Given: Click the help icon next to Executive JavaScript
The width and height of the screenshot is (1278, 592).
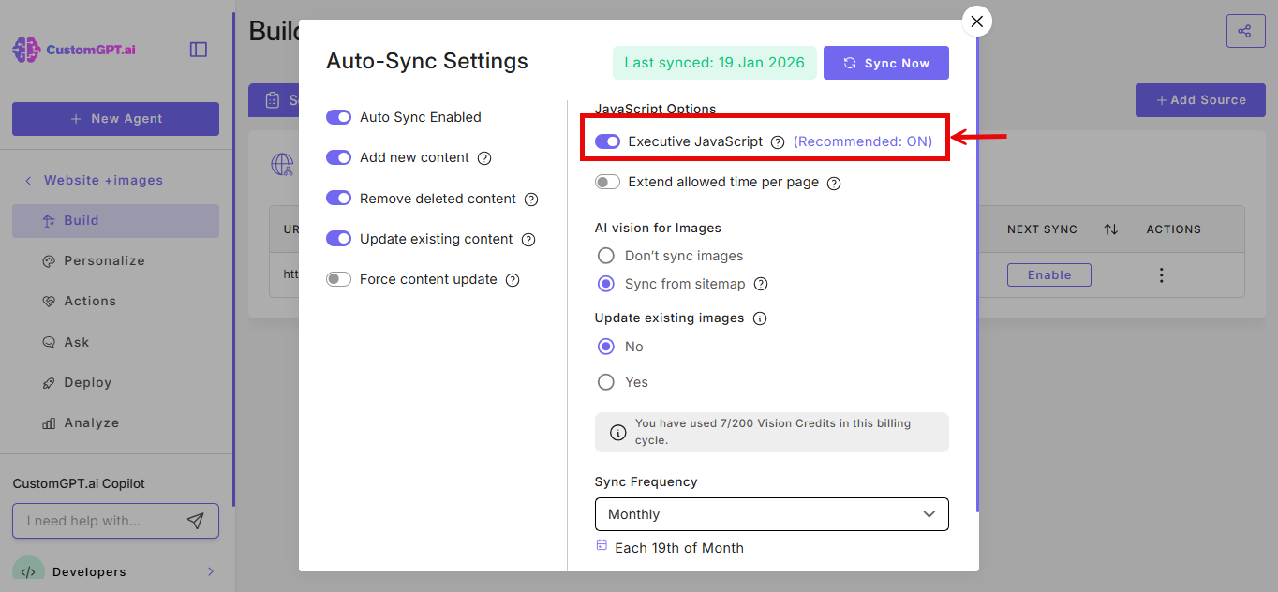Looking at the screenshot, I should pos(778,142).
